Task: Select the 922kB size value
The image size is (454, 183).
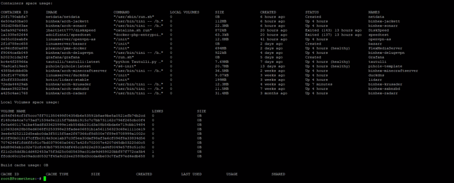Action: pyautogui.click(x=221, y=53)
